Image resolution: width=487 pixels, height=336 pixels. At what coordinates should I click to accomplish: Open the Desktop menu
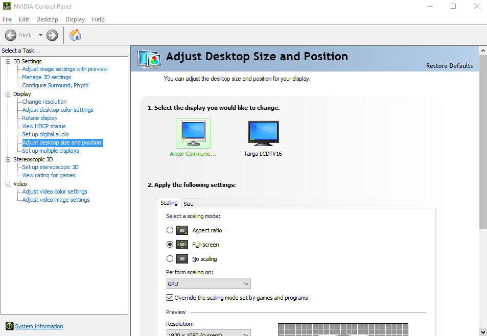click(x=47, y=19)
